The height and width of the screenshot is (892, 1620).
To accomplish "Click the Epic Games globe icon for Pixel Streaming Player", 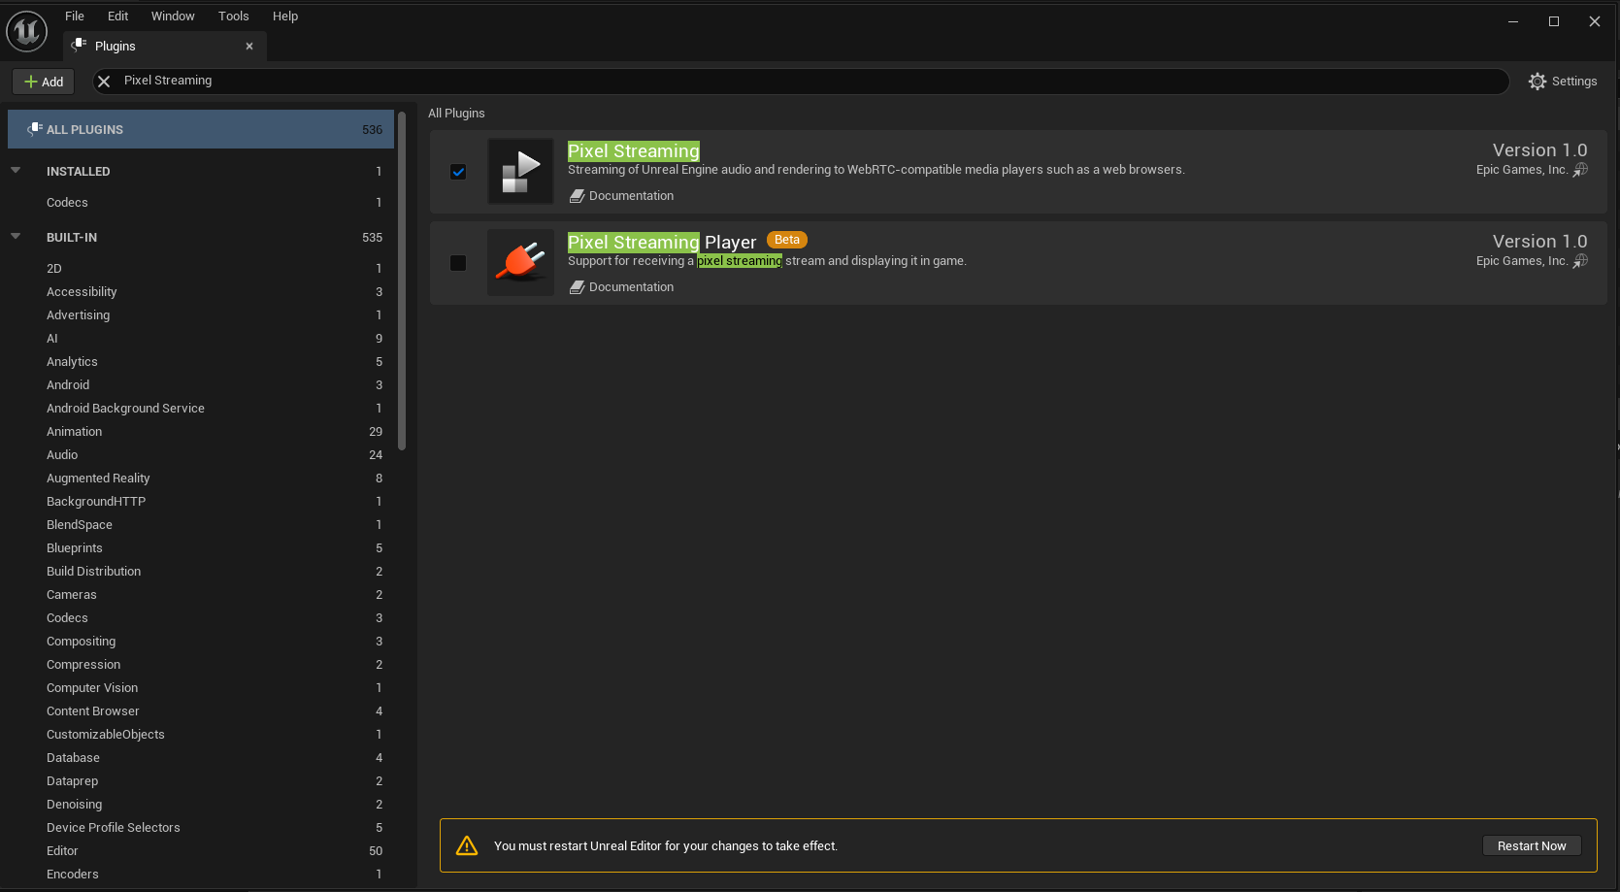I will 1580,261.
